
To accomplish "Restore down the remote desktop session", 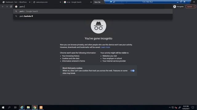I will (181, 2).
